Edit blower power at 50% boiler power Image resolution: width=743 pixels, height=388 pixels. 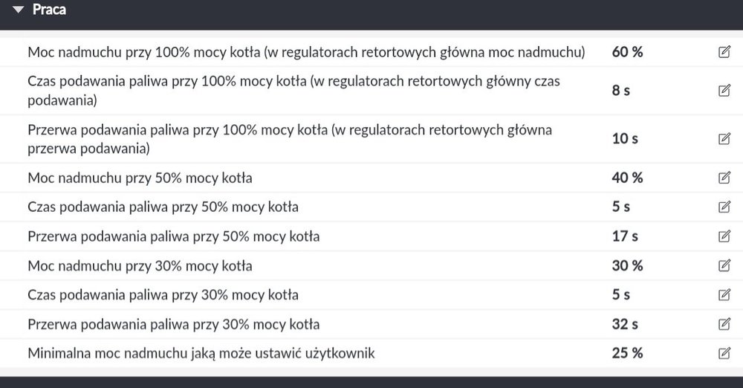click(x=724, y=178)
